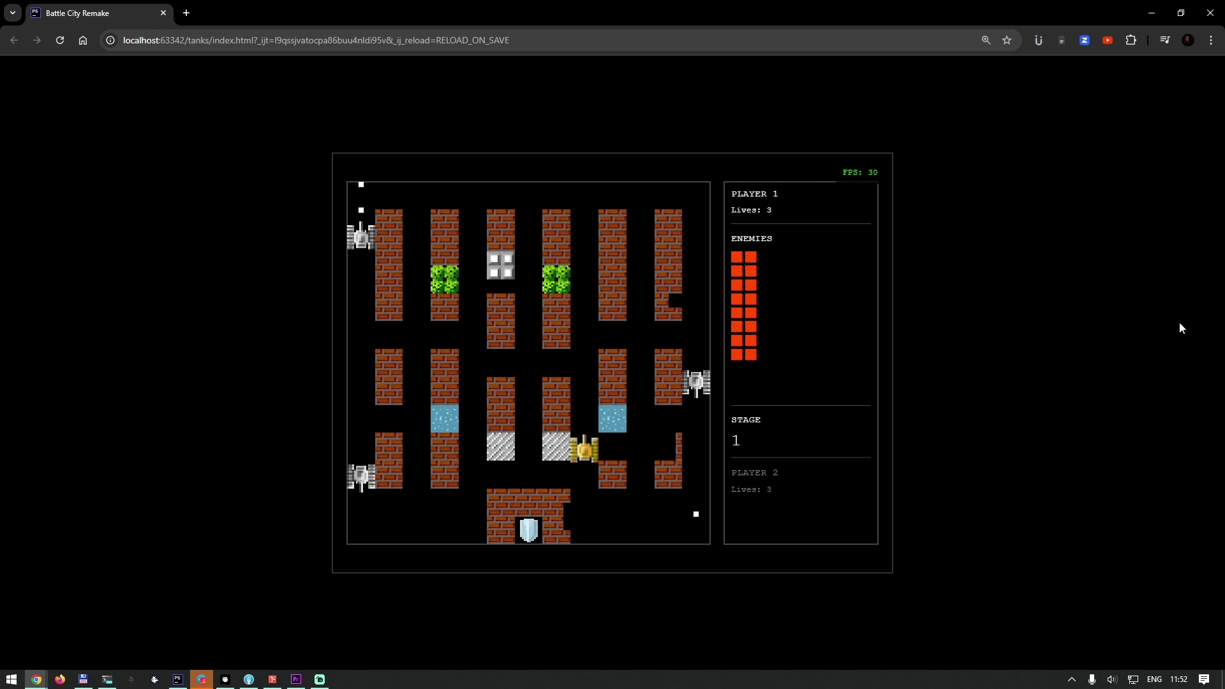
Task: Open the YouTube extension in the toolbar
Action: coord(1108,40)
